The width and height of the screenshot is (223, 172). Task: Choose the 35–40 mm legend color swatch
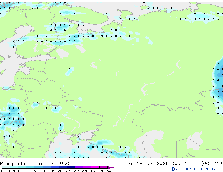coord(87,167)
